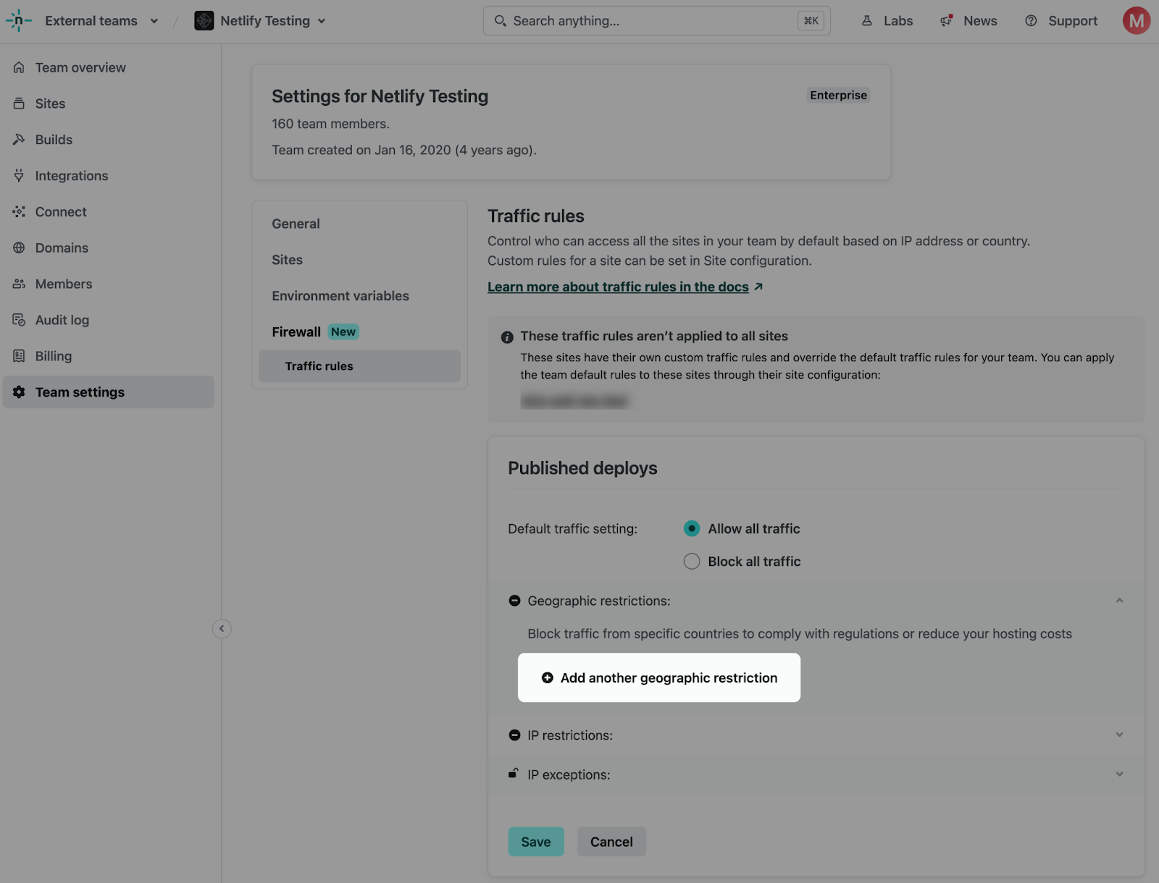Click the Domains globe icon
1159x883 pixels.
coord(19,248)
